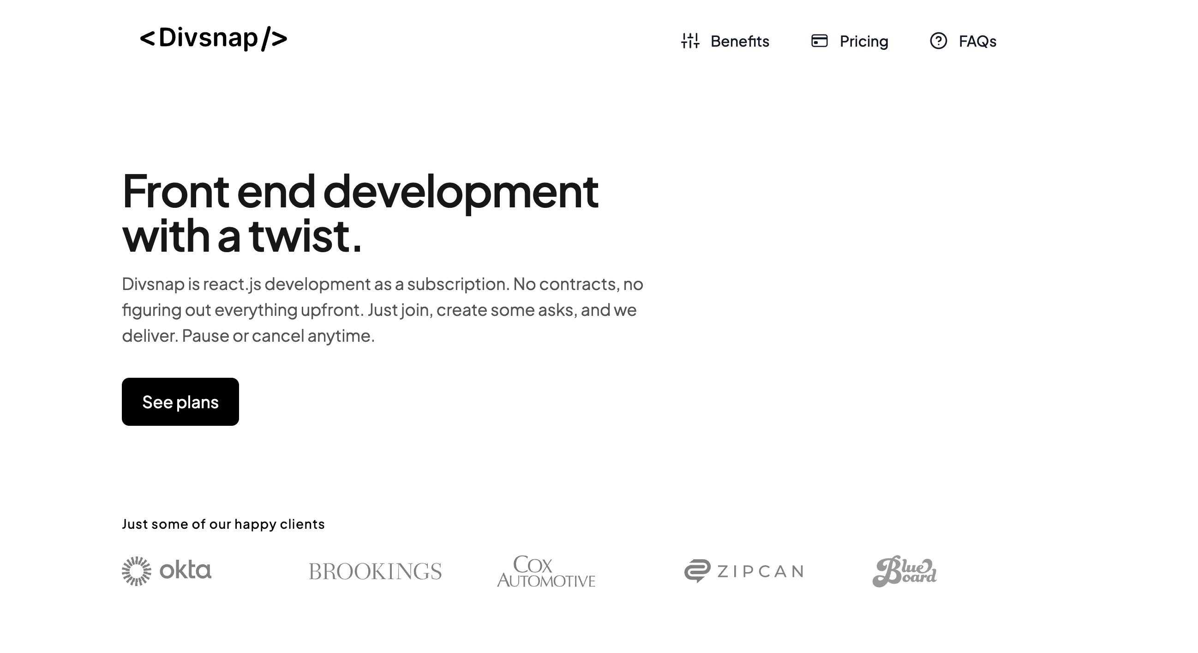Click the Divsnap logo in header
1198x653 pixels.
214,38
